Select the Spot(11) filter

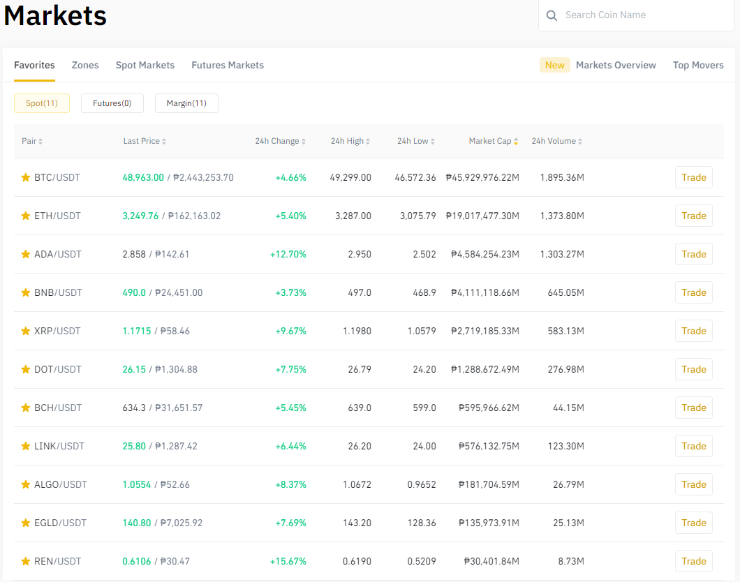(x=41, y=103)
